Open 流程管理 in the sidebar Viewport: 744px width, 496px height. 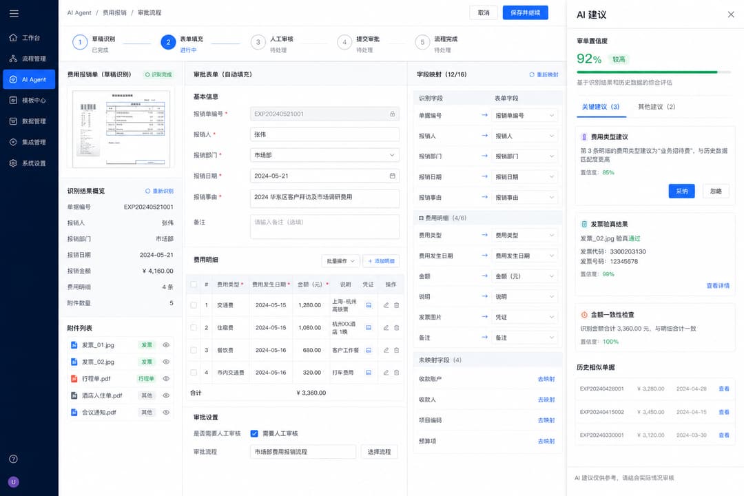29,59
